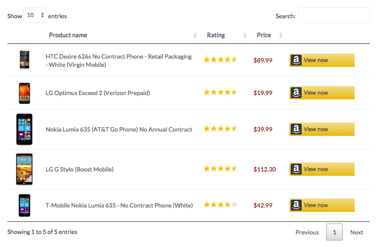This screenshot has width=378, height=247.
Task: Sort table by Product name arrows
Action: point(195,36)
